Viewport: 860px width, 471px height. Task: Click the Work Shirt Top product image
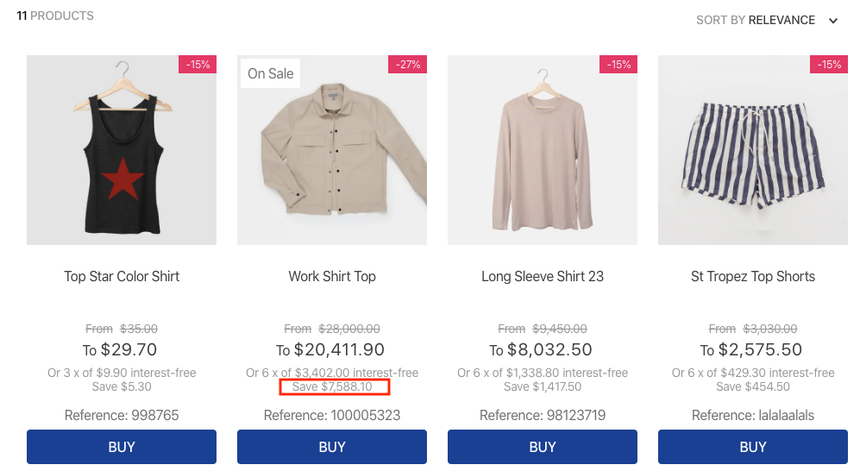point(332,150)
